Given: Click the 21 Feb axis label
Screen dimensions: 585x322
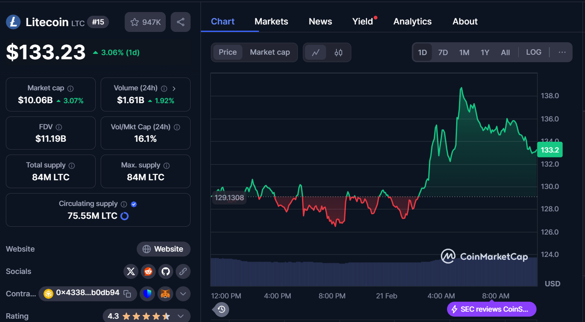Looking at the screenshot, I should pyautogui.click(x=387, y=296).
